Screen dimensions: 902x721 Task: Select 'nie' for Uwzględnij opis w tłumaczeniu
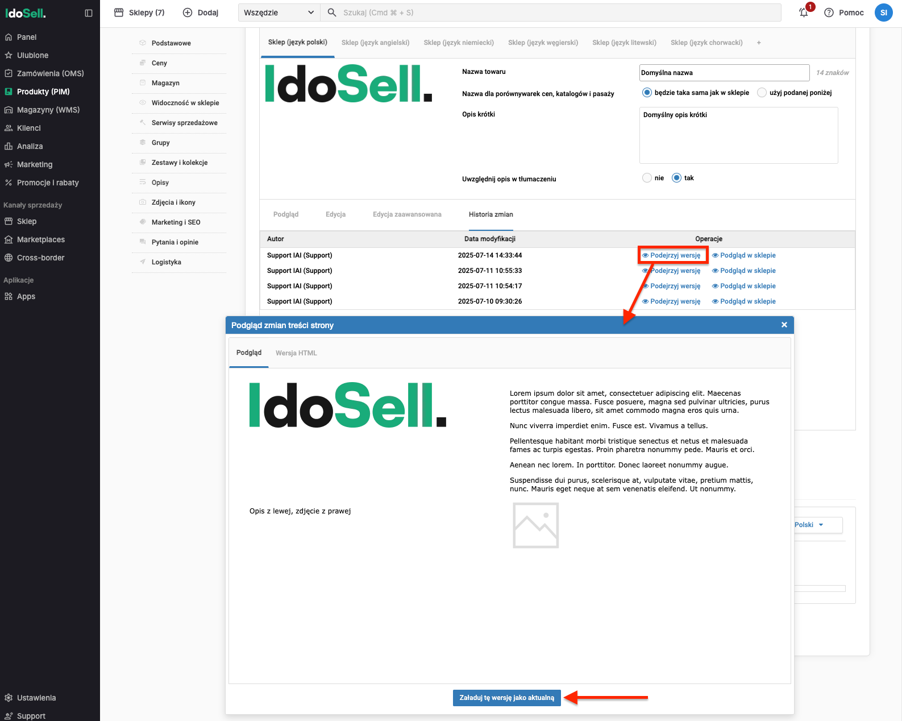click(647, 178)
